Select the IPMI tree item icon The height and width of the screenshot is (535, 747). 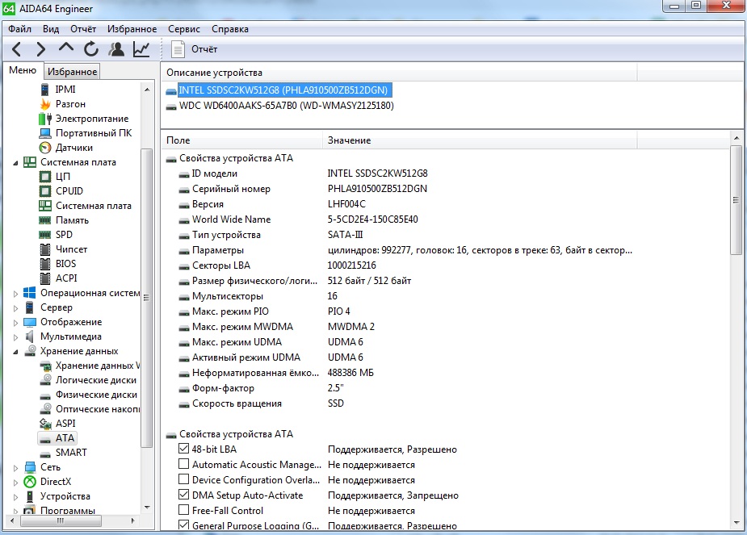pyautogui.click(x=44, y=89)
